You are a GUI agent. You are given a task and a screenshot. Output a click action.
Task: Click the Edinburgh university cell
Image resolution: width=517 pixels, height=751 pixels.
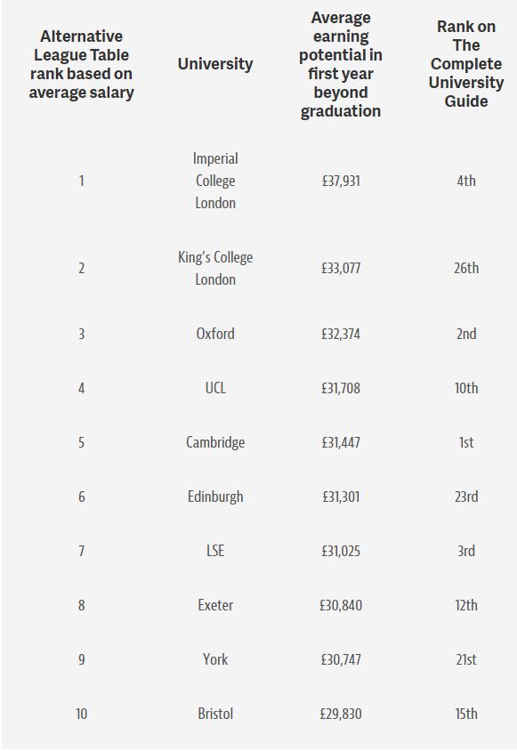215,497
